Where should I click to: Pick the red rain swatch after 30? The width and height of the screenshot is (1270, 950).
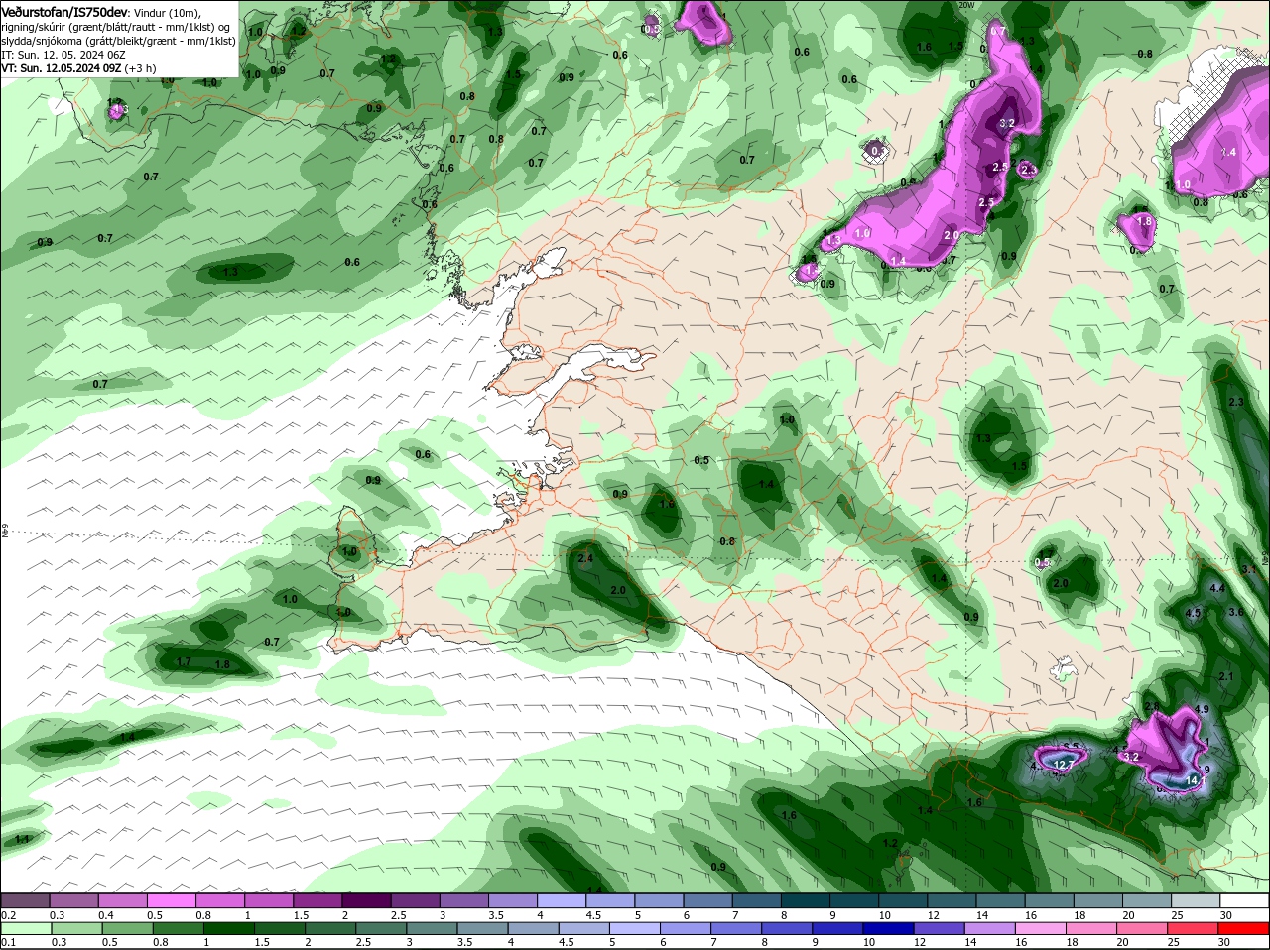pyautogui.click(x=1245, y=928)
